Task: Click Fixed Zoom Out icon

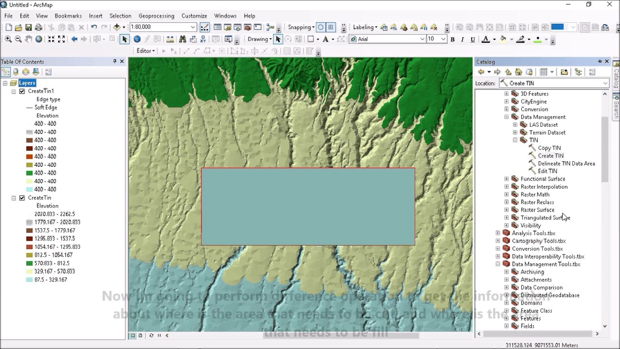Action: click(62, 39)
